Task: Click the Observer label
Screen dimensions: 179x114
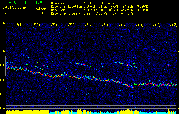Action: [x=58, y=3]
